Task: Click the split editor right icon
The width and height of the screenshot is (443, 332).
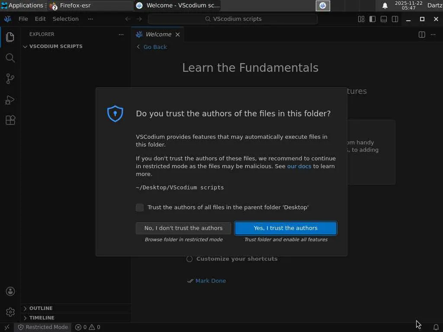Action: pos(422,35)
